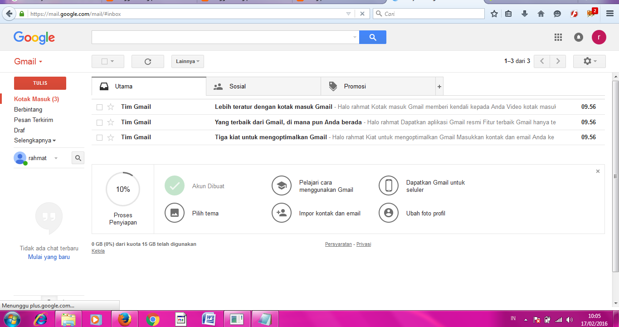Open the Pesan Terkirim folder
This screenshot has height=327, width=619.
[34, 120]
